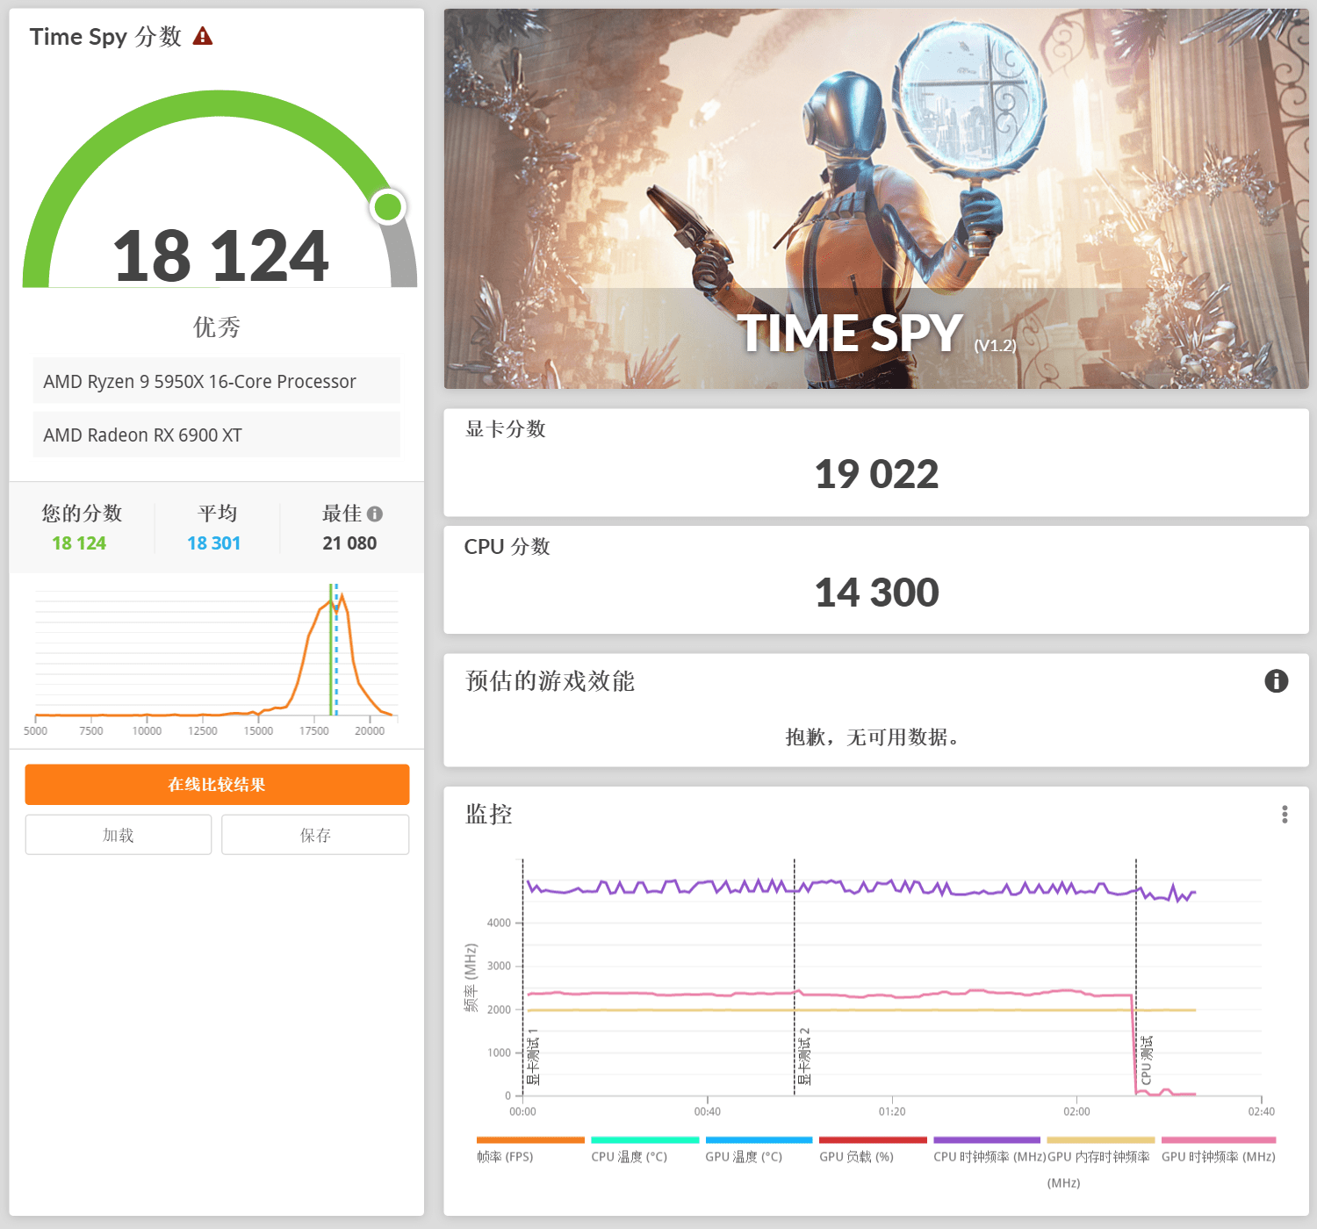Click the 抱歉，无可用数据 message
Screen dimensions: 1317x1229
tap(875, 737)
